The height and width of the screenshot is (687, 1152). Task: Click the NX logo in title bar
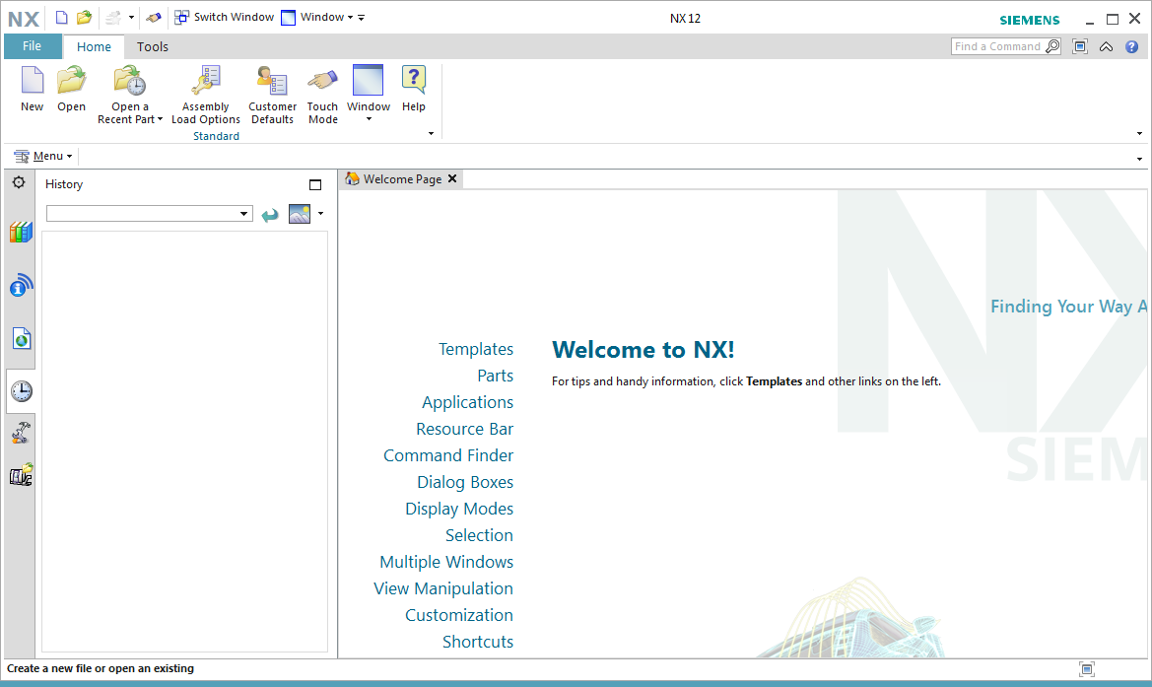pos(24,19)
